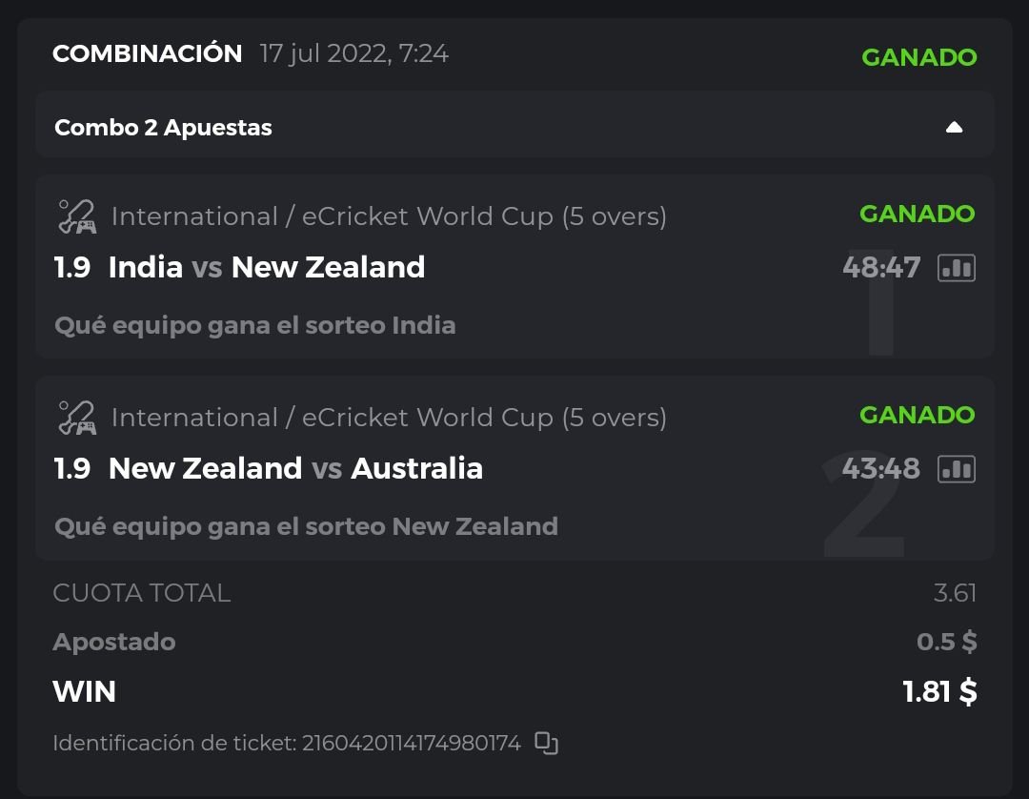Open stats icon for New Zealand vs Australia
Image resolution: width=1029 pixels, height=799 pixels.
click(957, 469)
